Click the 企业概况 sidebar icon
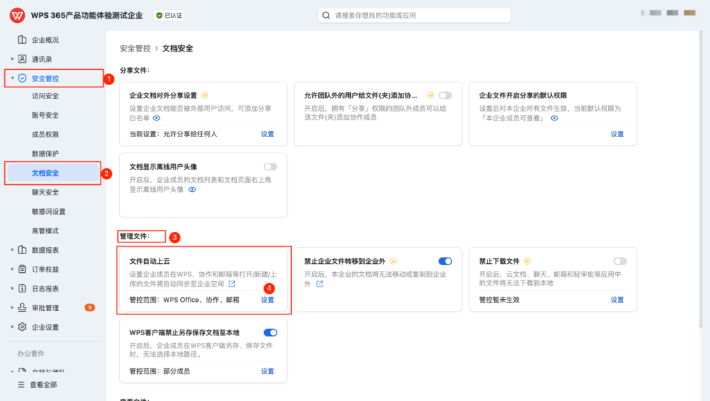Viewport: 710px width, 401px height. click(x=21, y=39)
